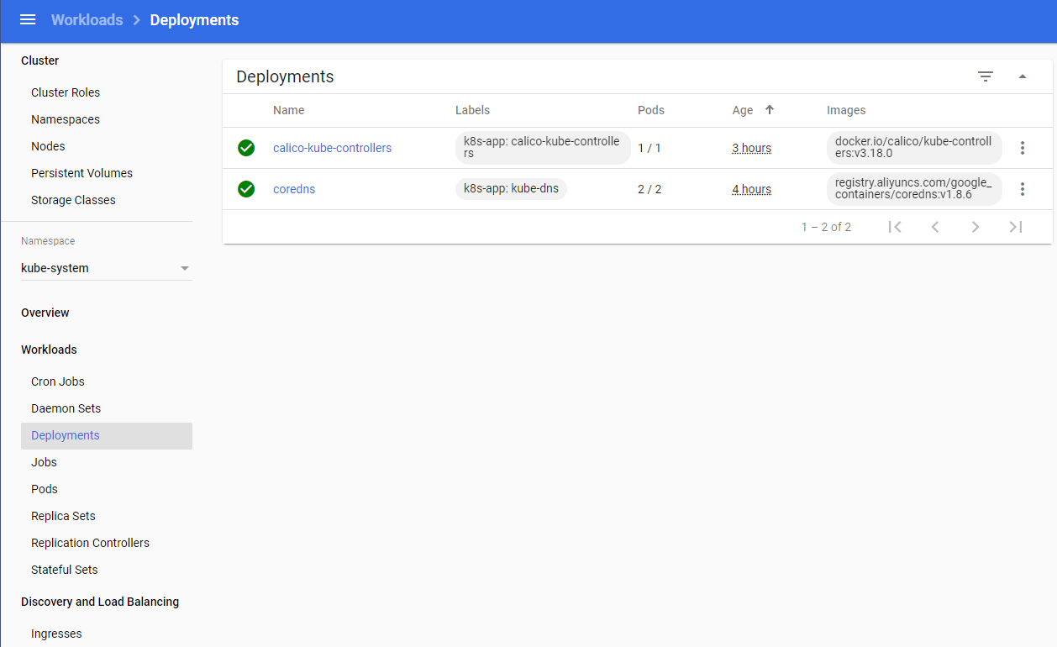
Task: Click Deployments in the top breadcrumb
Action: (194, 19)
